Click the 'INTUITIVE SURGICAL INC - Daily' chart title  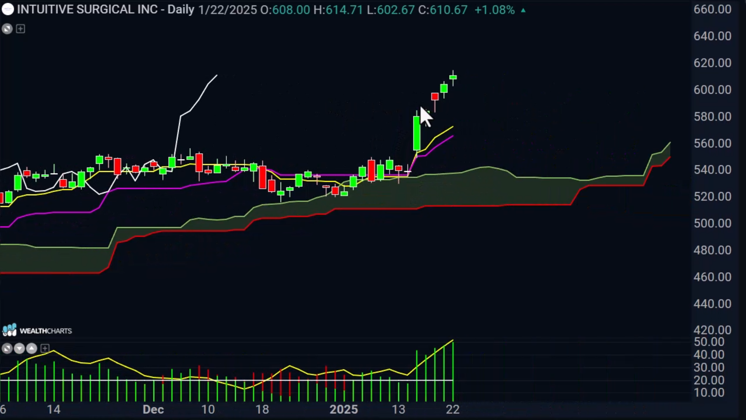[106, 9]
